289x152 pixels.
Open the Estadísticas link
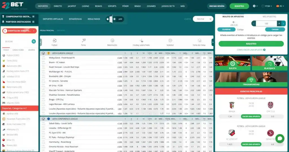coord(75,19)
